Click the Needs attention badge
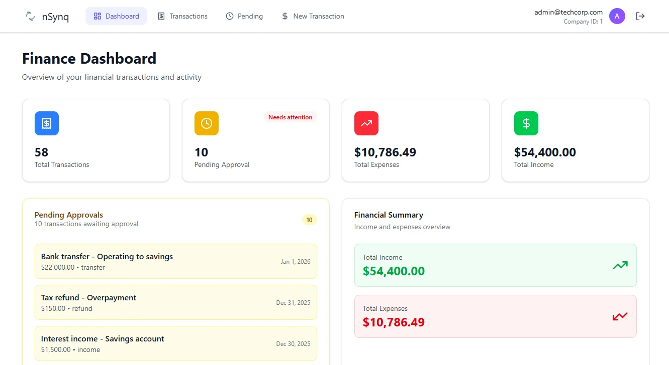This screenshot has width=669, height=365. click(x=290, y=117)
